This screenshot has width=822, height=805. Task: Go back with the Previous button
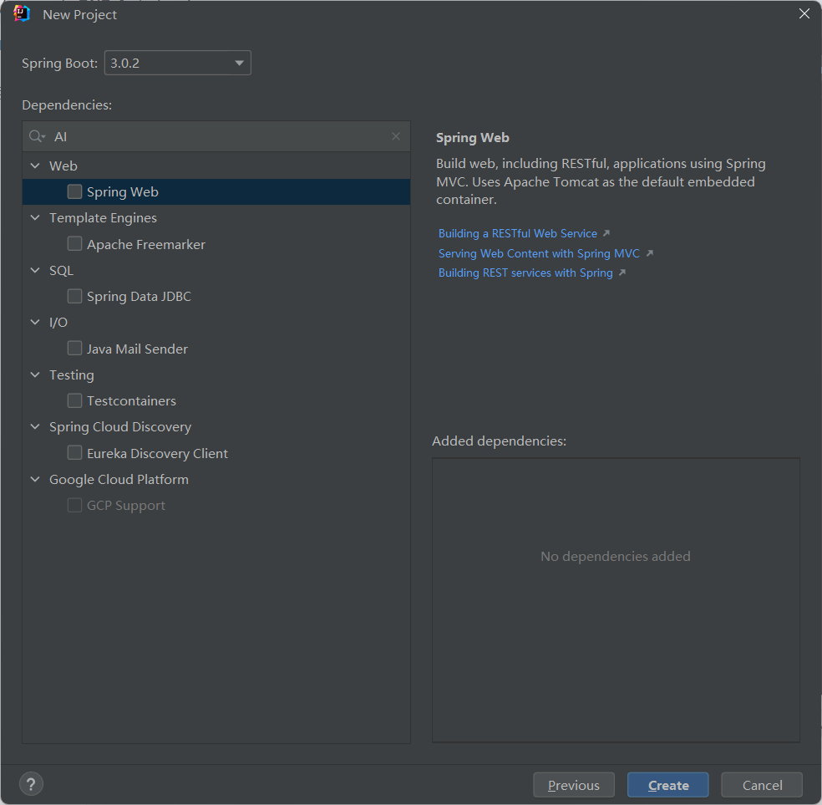click(x=574, y=785)
